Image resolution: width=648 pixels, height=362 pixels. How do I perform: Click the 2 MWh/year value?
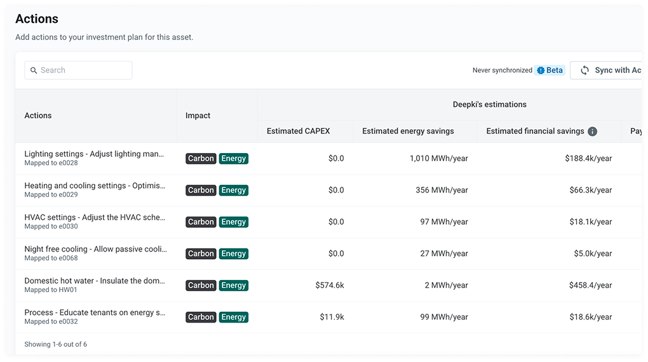447,286
